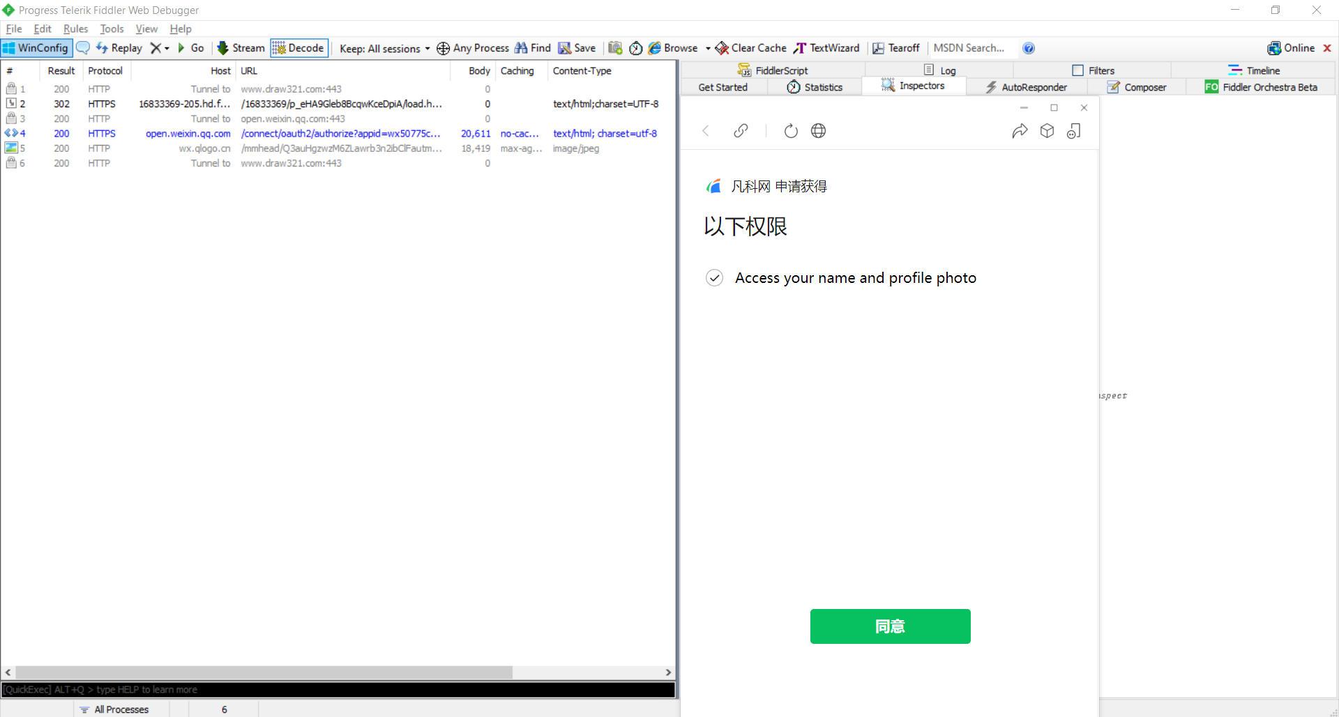
Task: Select the 302 session for 16833369-205.hd.f...
Action: (338, 104)
